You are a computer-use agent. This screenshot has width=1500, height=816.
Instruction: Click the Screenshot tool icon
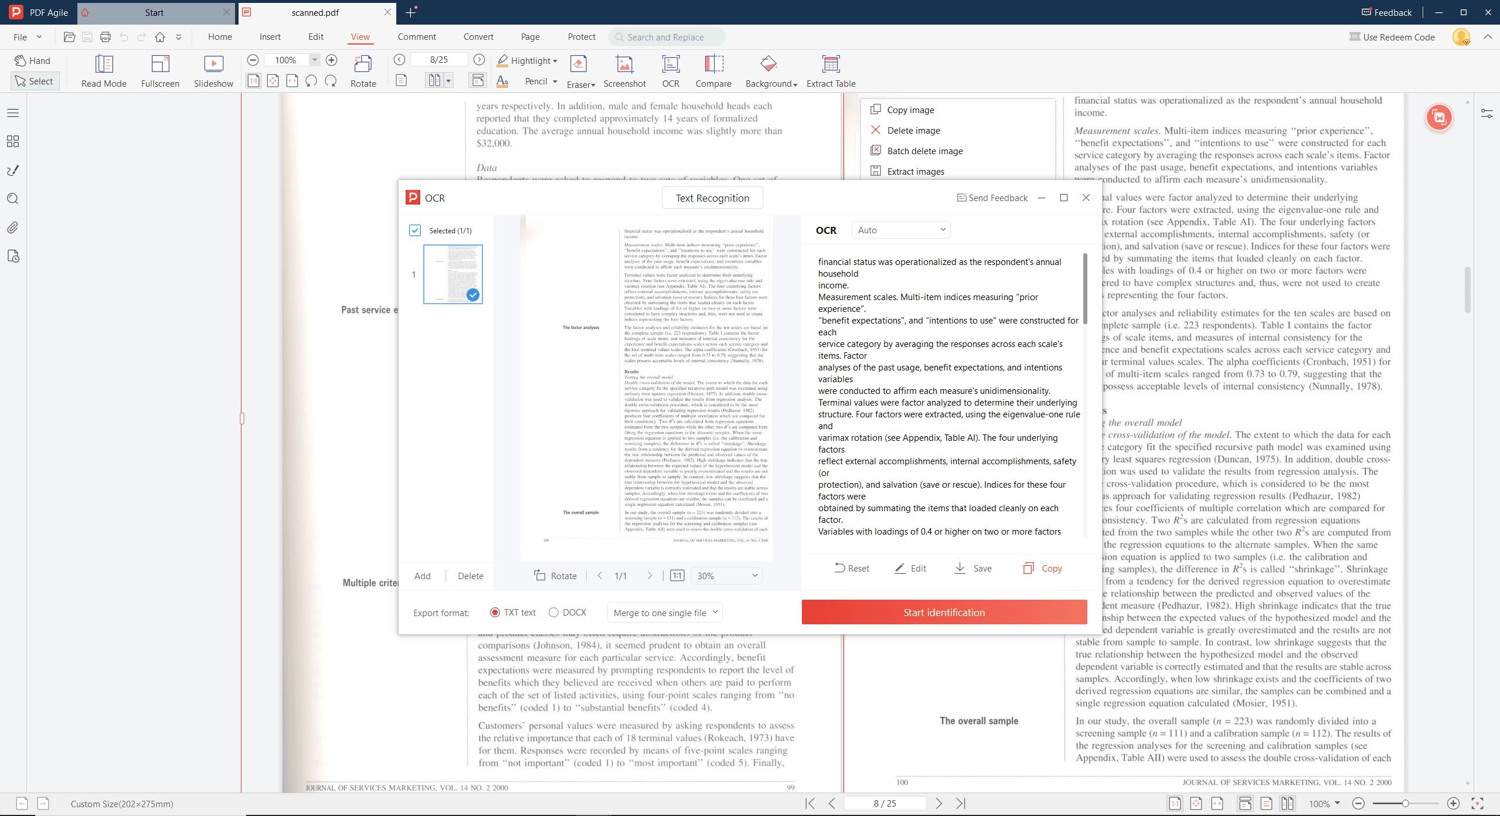tap(624, 71)
